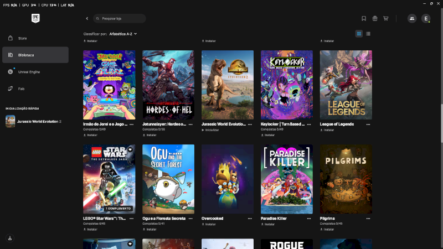
Task: Click Instalar under Paradise Killer
Action: point(268,225)
